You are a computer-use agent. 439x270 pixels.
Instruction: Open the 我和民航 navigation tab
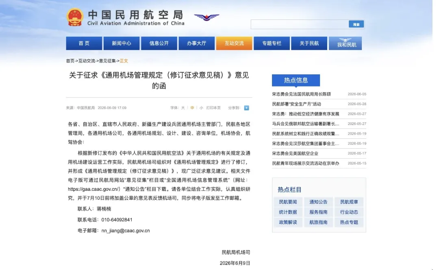[345, 43]
